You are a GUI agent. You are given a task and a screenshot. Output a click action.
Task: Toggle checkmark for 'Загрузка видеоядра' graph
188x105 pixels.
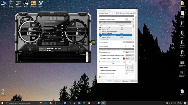coord(100,33)
